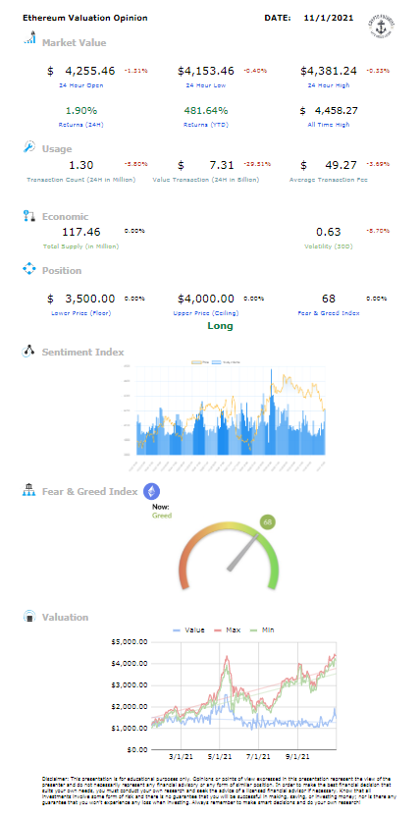The height and width of the screenshot is (819, 420).
Task: Click the 68 value in Position section
Action: (x=329, y=299)
